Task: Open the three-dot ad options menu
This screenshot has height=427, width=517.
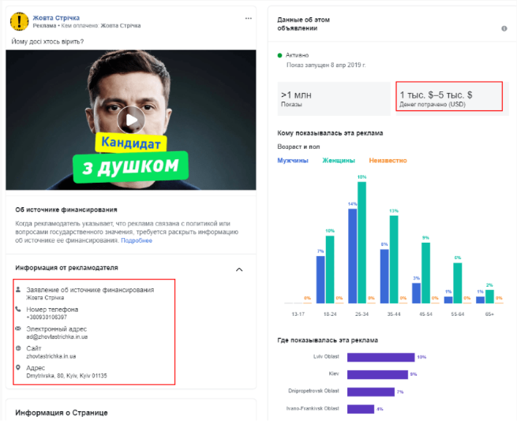Action: (249, 18)
